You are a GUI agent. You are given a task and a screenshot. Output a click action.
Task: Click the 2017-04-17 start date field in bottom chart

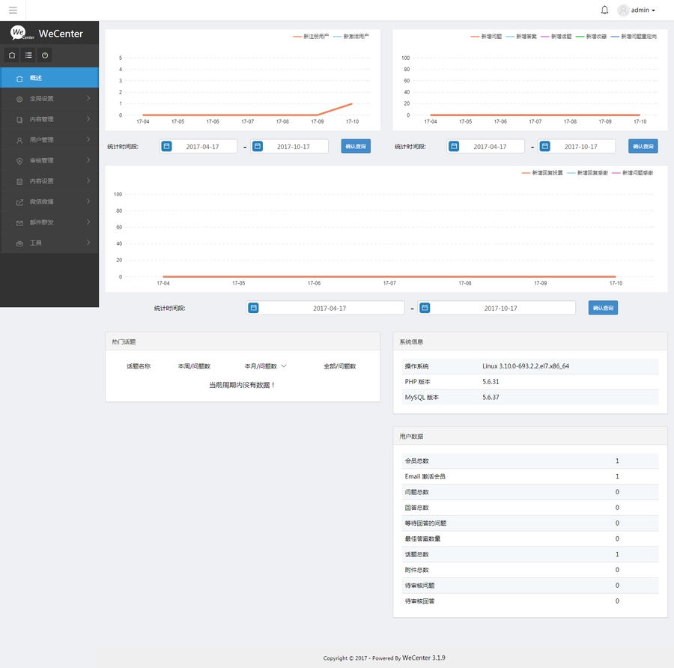pos(330,308)
